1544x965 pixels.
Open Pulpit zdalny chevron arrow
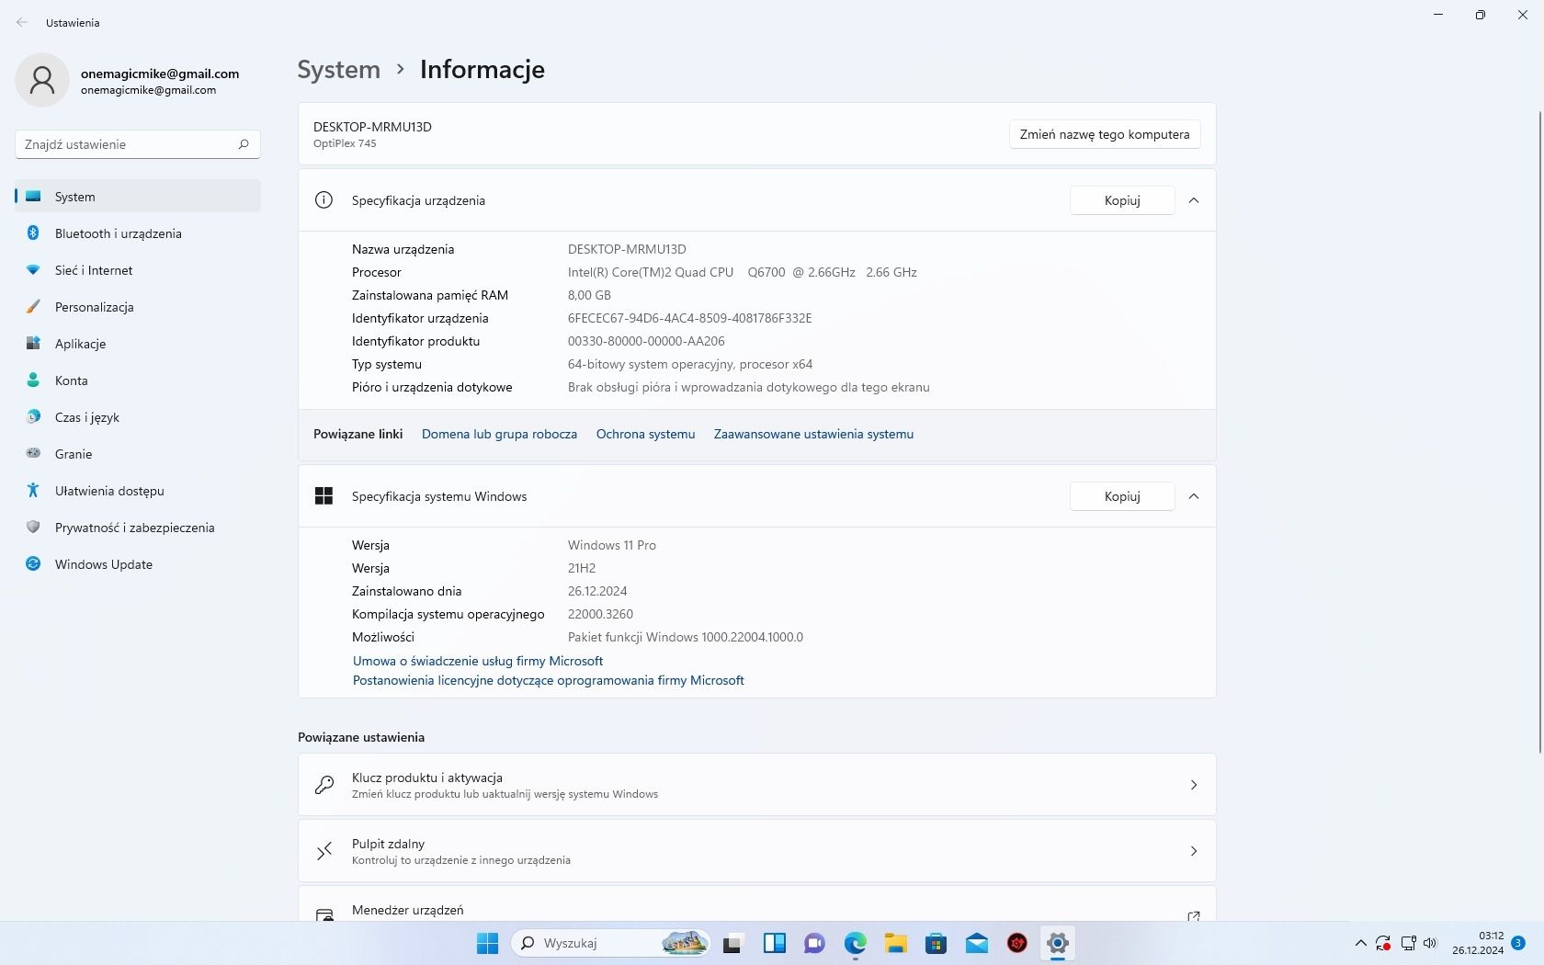pos(1194,851)
